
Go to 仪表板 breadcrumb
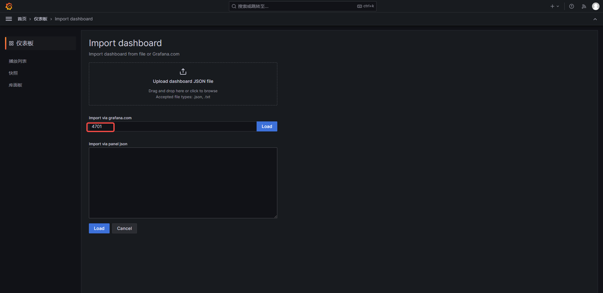(x=40, y=19)
